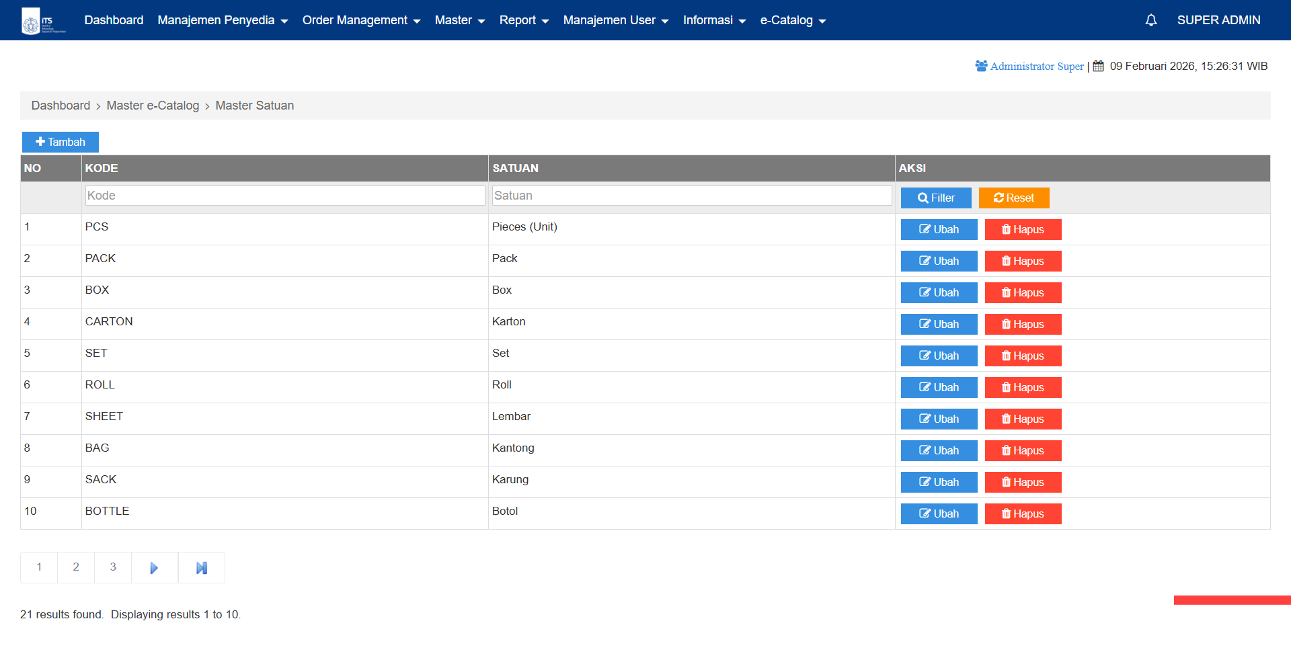This screenshot has width=1291, height=656.
Task: Expand the e-Catalog dropdown menu
Action: (793, 20)
